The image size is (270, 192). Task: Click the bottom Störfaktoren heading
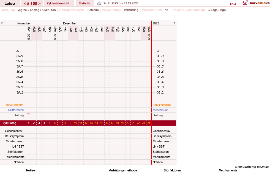pos(172,170)
